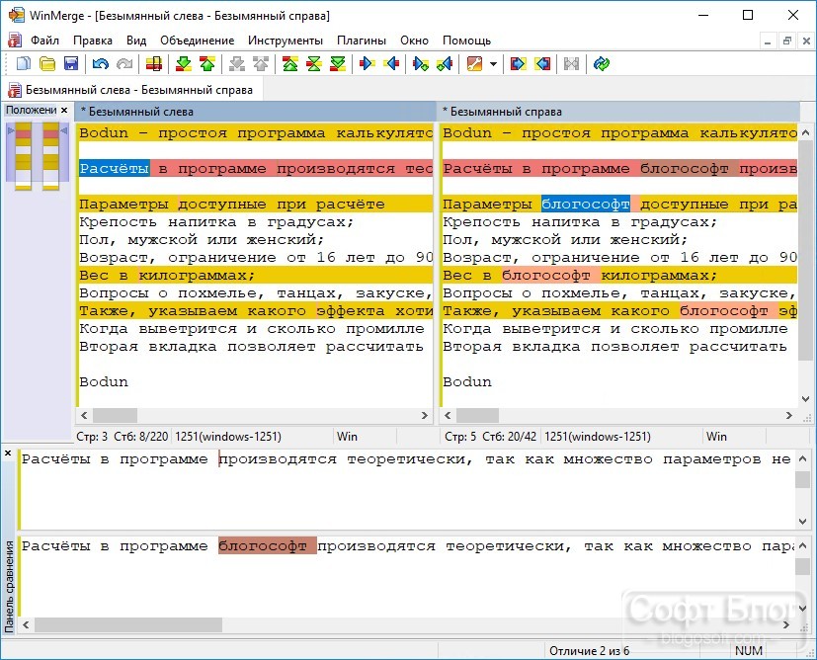Click the last Bodun line in right pane
817x660 pixels.
tap(467, 381)
